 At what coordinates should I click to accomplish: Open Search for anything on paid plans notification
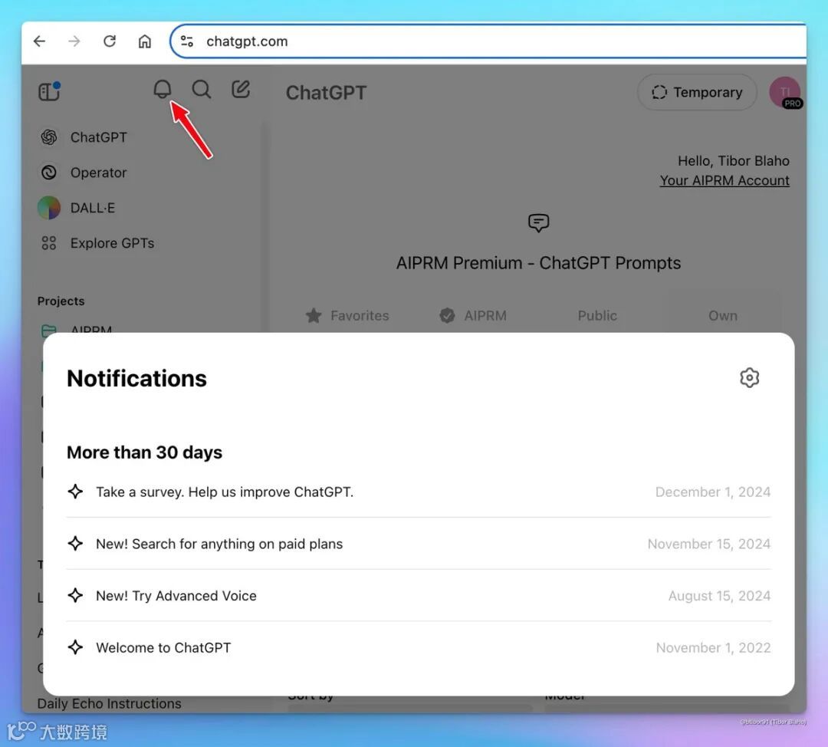(x=419, y=544)
